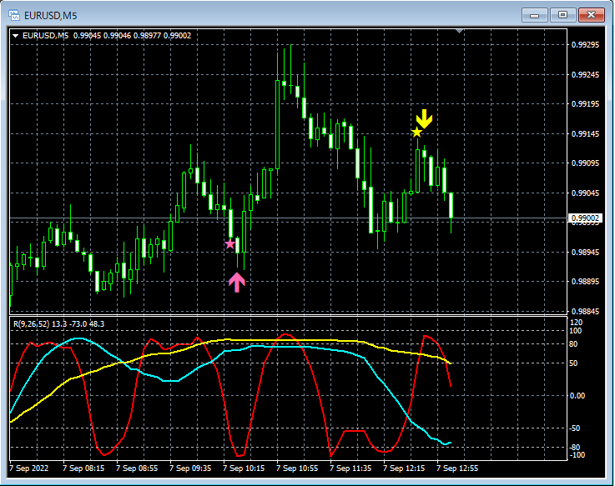Screen dimensions: 615x486
Task: Click the 7 Sep 2022 date label
Action: 29,468
